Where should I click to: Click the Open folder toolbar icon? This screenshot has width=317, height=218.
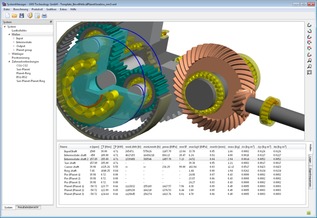(14, 15)
